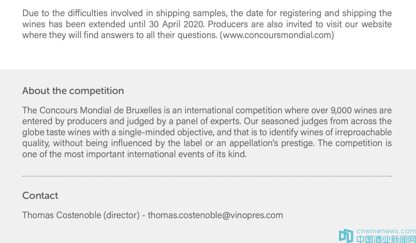
Task: Select the 'About the competition' heading
Action: [73, 91]
